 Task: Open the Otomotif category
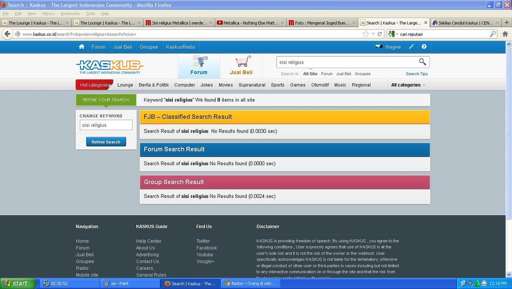tap(320, 85)
